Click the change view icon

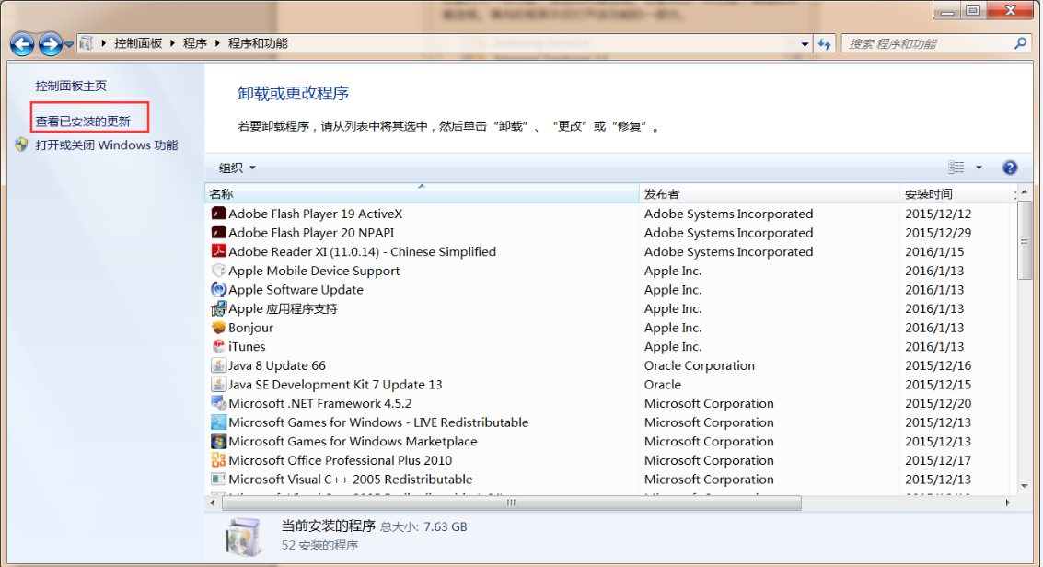click(956, 167)
